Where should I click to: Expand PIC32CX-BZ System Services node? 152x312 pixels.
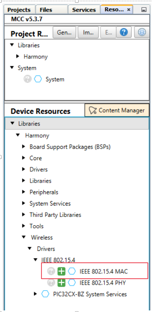click(35, 294)
